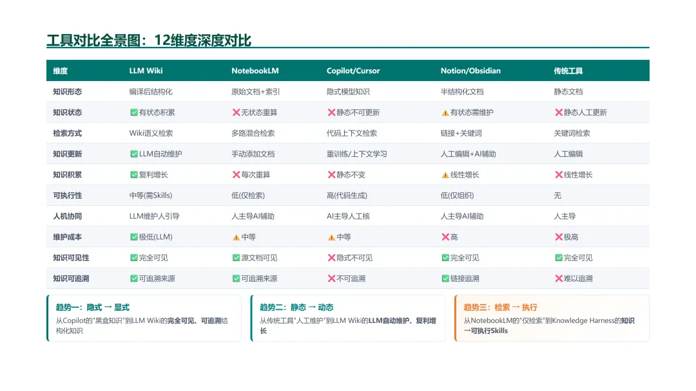Select the 知识形态 row label
Screen dimensions: 696x391
[68, 92]
